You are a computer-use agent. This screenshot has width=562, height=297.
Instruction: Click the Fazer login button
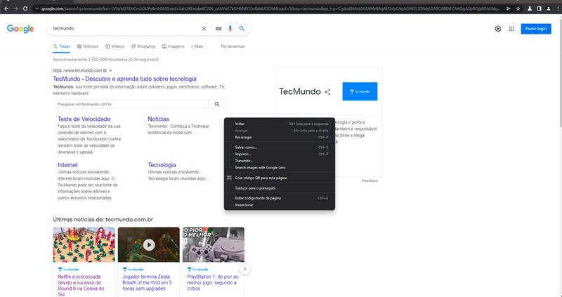(536, 29)
